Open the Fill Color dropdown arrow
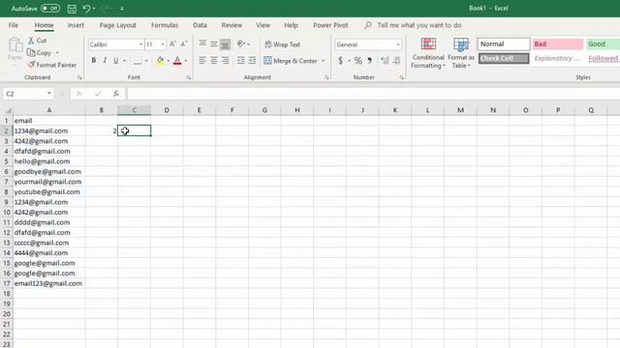Screen dimensions: 620x348 point(168,61)
